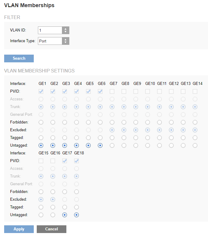The height and width of the screenshot is (236, 208).
Task: Select Untagged radio for GE3
Action: pos(65,145)
